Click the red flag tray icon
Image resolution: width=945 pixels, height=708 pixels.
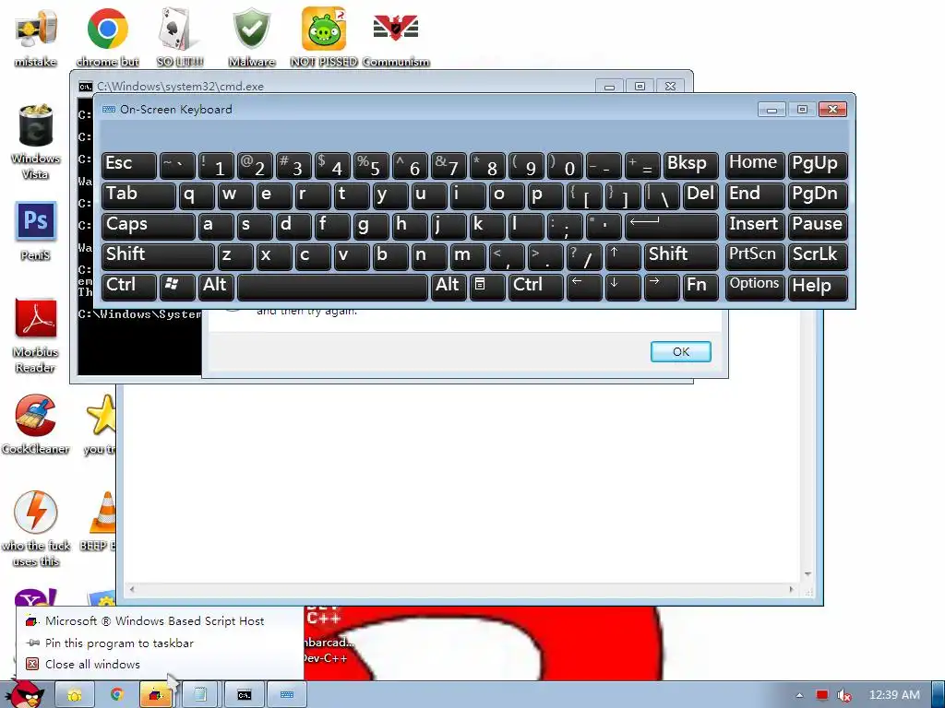[x=822, y=695]
